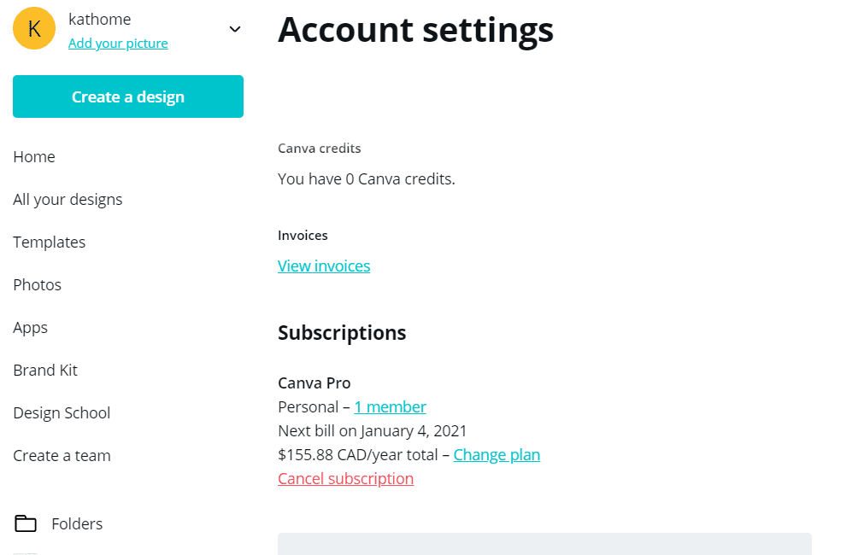Open Design School from the sidebar
864x555 pixels.
point(62,413)
